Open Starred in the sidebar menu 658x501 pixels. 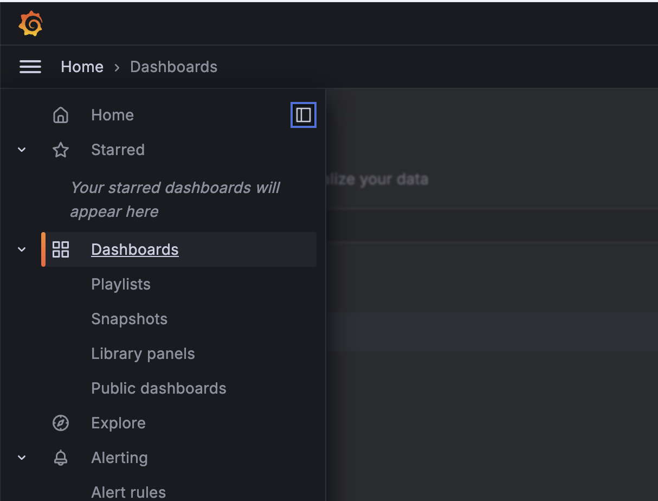click(x=118, y=150)
